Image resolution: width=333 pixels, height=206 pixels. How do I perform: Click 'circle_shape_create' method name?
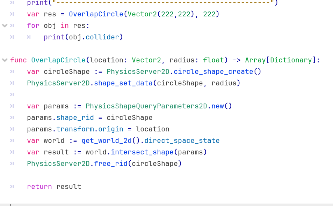point(213,72)
